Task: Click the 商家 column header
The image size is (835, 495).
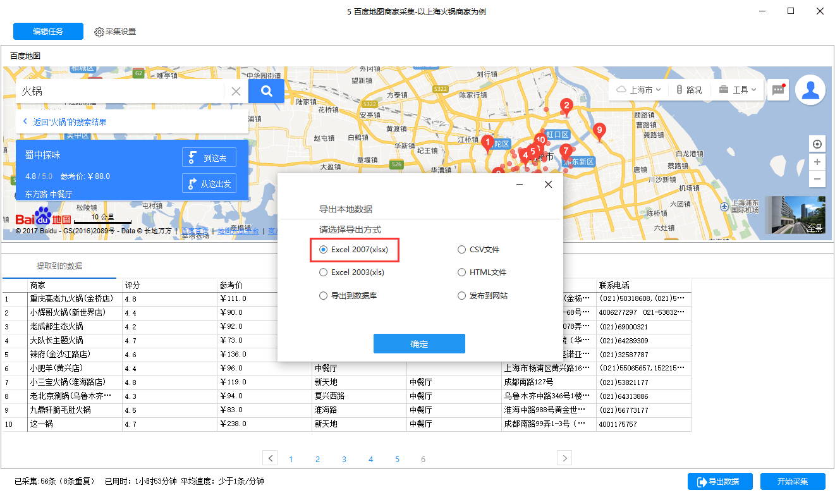Action: pyautogui.click(x=75, y=285)
